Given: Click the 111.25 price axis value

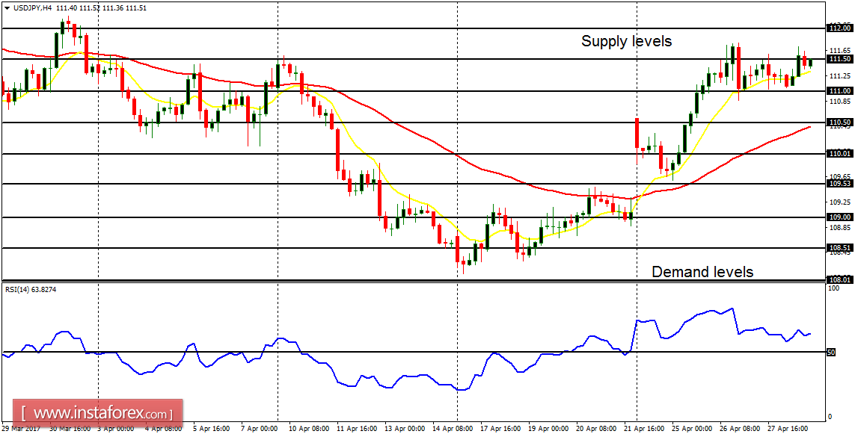Looking at the screenshot, I should click(x=839, y=75).
